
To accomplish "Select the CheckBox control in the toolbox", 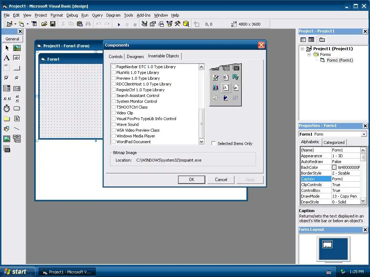I will [x=7, y=78].
